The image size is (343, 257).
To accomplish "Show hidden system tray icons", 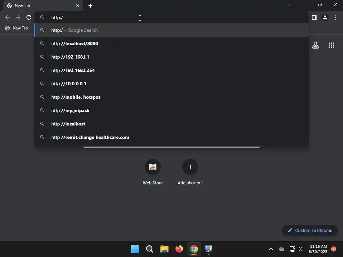I will pos(271,249).
